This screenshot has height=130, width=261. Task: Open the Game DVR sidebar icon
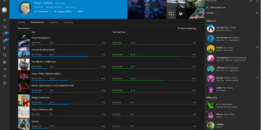click(4, 55)
